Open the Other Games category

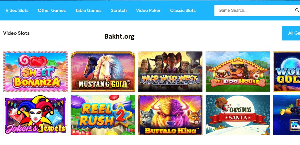(x=52, y=11)
